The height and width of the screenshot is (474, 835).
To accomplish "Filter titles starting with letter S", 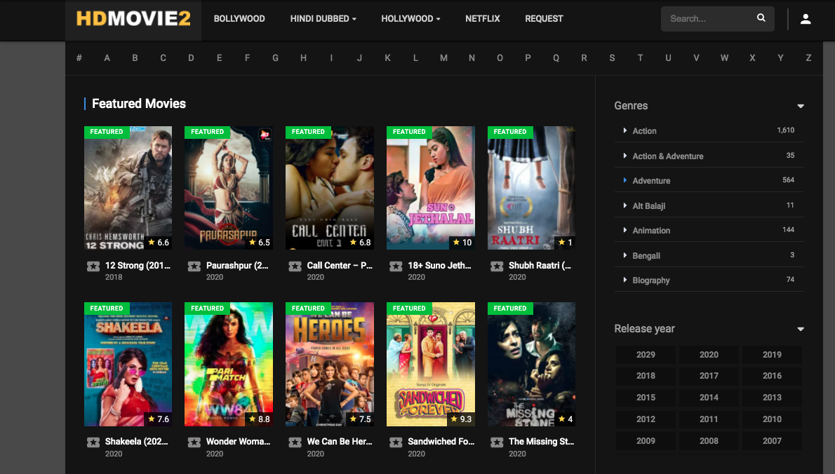I will tap(612, 58).
